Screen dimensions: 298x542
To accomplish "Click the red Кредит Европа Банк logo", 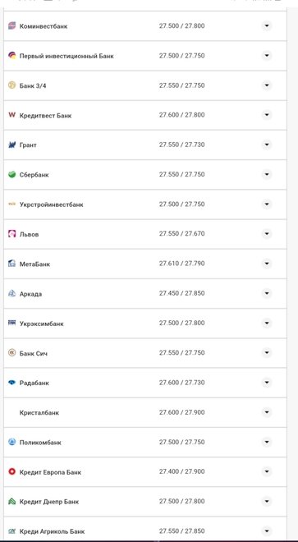I will tap(12, 471).
